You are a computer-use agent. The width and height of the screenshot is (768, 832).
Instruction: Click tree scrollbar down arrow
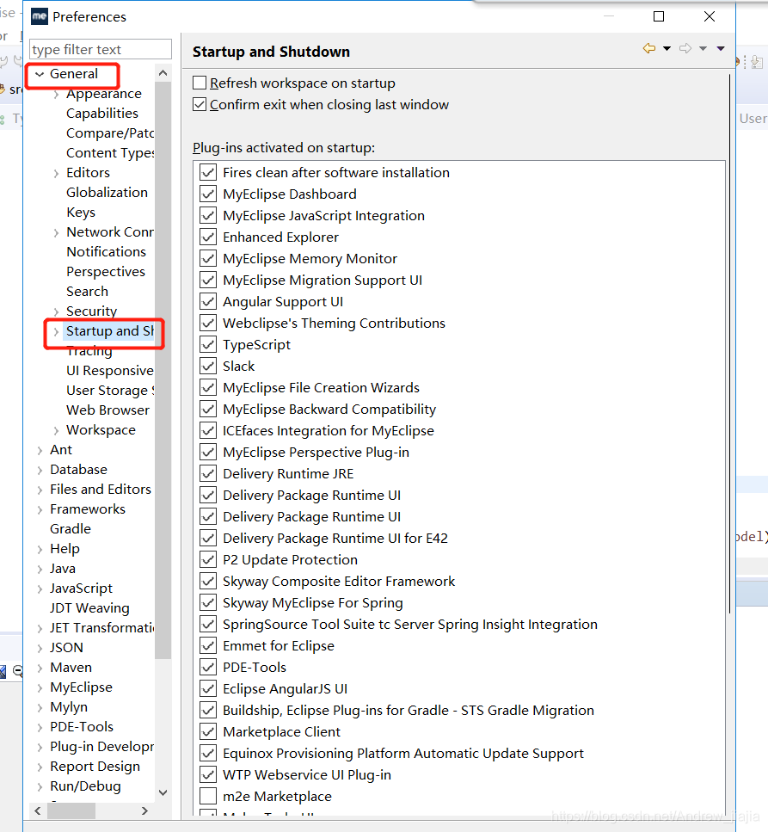[x=163, y=792]
